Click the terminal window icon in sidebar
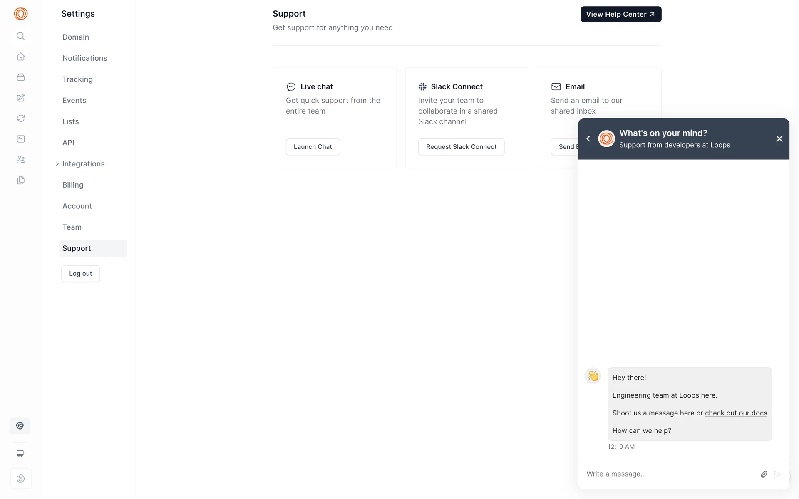This screenshot has width=799, height=499. pyautogui.click(x=20, y=139)
